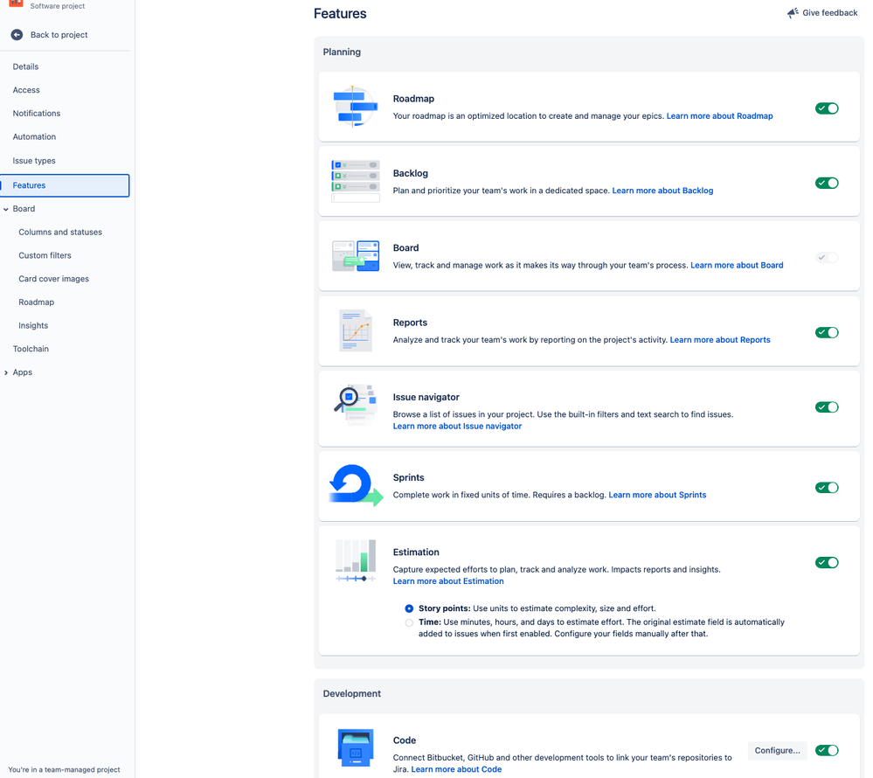Open Details in the sidebar
This screenshot has height=778, width=873.
pyautogui.click(x=25, y=66)
